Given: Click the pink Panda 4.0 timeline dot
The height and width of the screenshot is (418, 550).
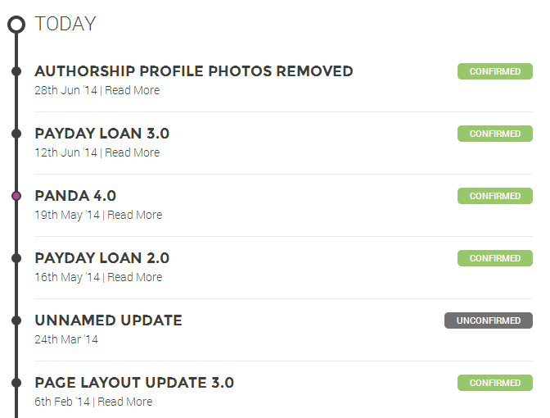Looking at the screenshot, I should click(x=16, y=196).
